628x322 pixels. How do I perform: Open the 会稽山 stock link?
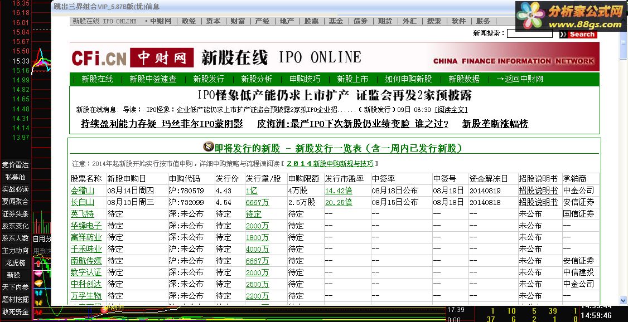[83, 191]
